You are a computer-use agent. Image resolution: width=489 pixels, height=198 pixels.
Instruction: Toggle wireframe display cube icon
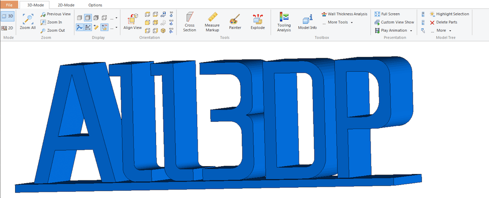click(x=104, y=18)
